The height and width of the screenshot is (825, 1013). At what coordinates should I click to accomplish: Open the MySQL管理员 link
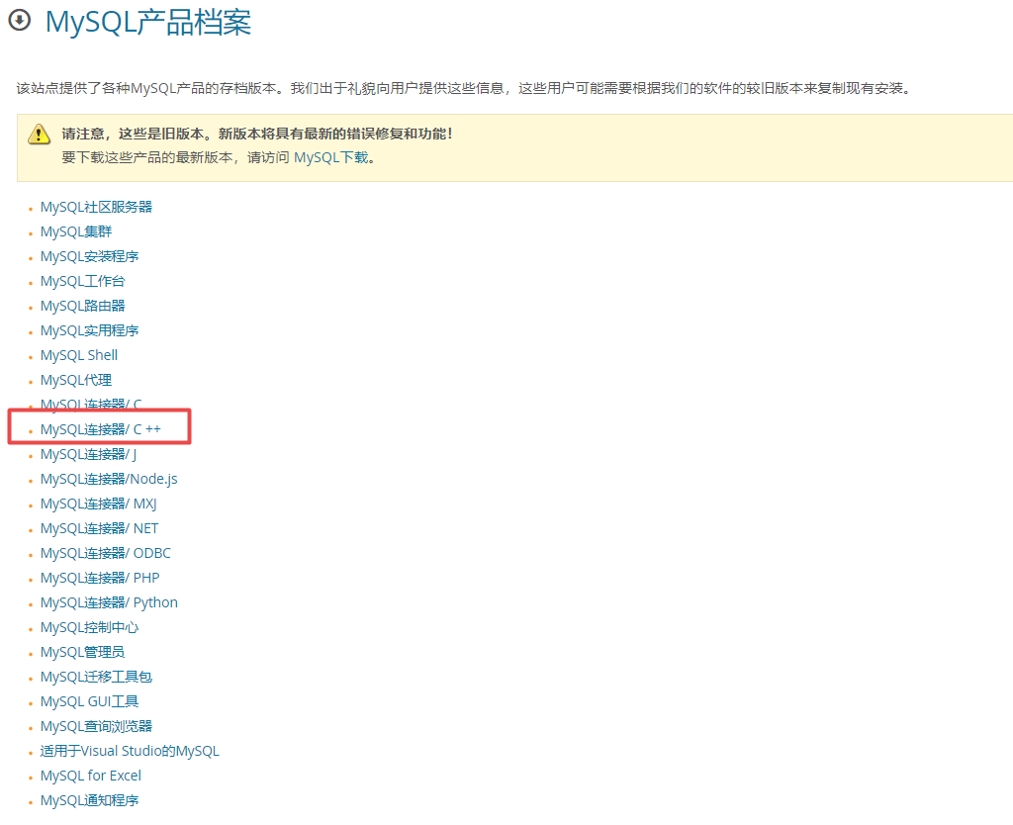coord(83,652)
